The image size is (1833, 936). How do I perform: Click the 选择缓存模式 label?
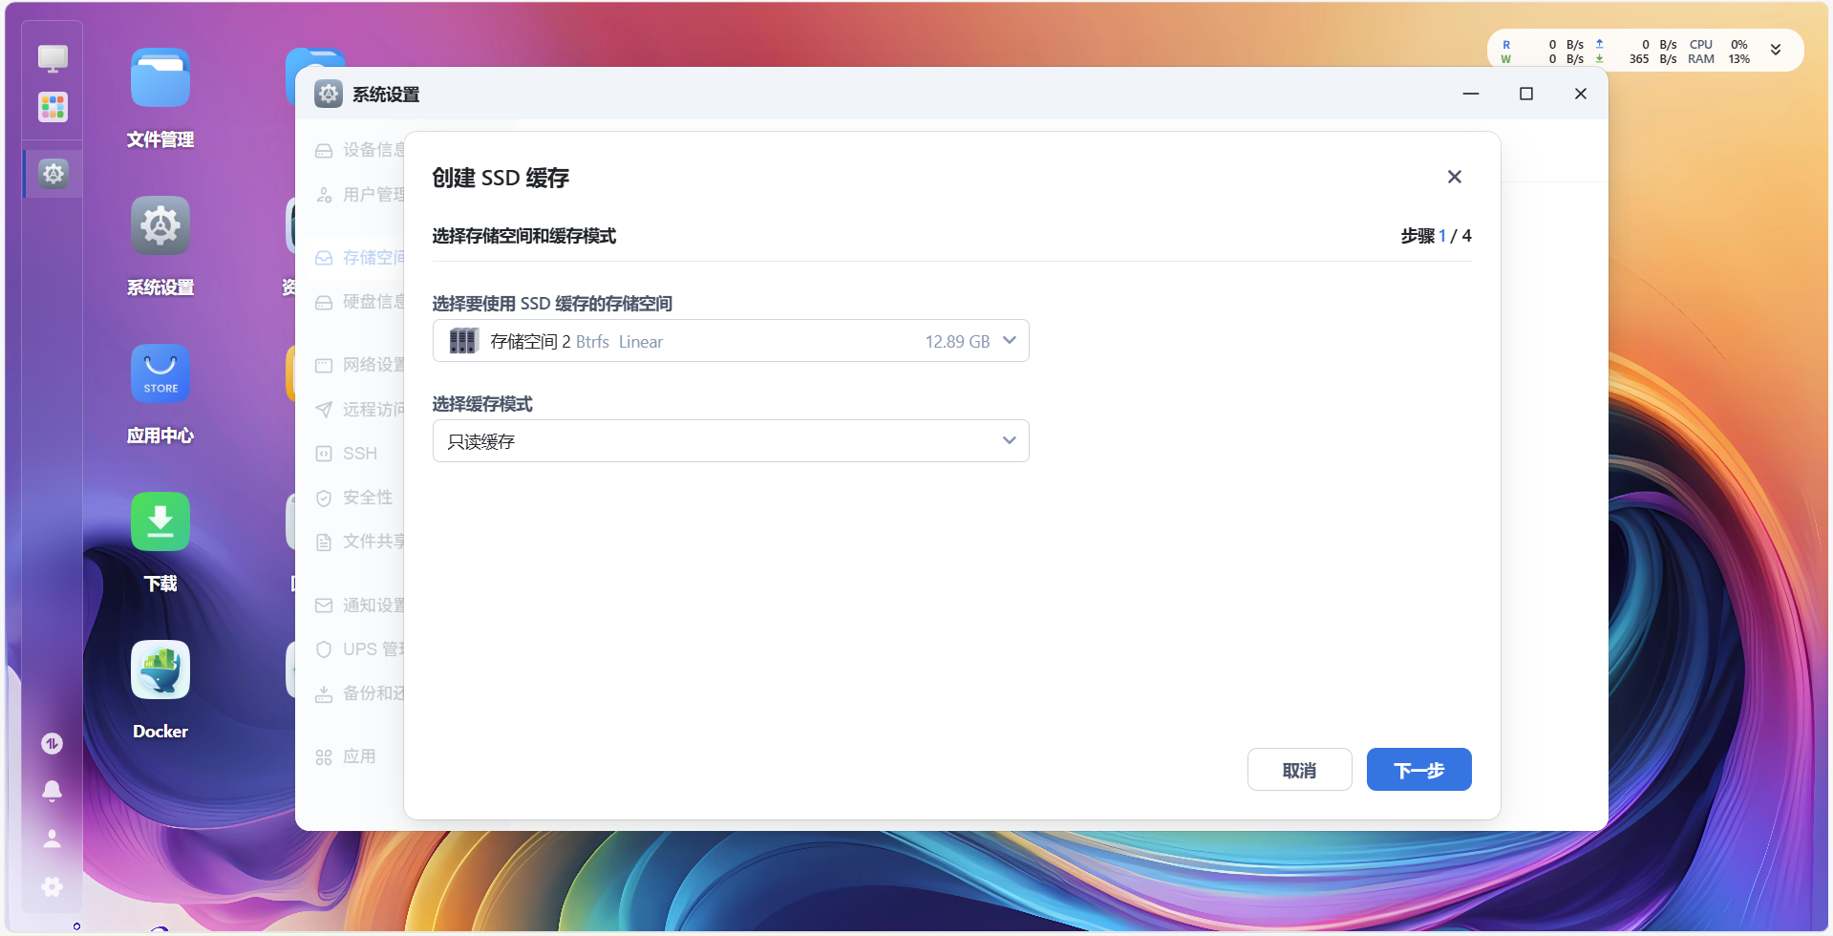(x=482, y=404)
